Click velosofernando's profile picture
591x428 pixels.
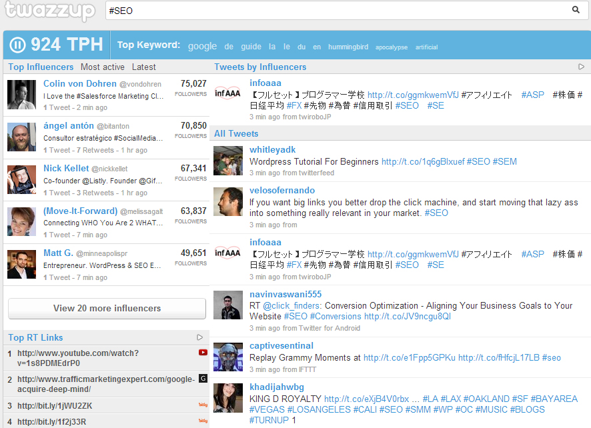click(228, 201)
